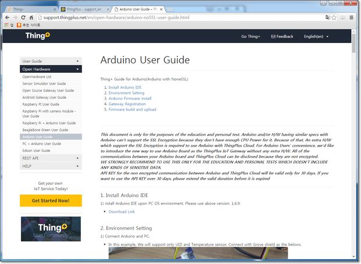Screen dimensions: 361x264
Task: Close the first Thing+ tab
Action: pyautogui.click(x=55, y=9)
